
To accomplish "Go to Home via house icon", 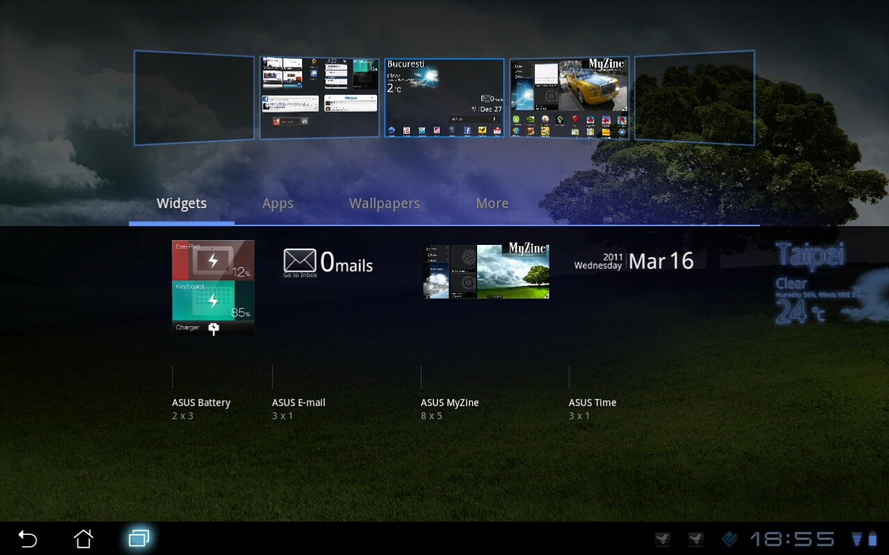I will pos(83,538).
